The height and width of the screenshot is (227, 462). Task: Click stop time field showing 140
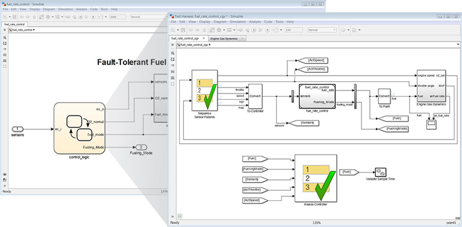click(x=294, y=30)
